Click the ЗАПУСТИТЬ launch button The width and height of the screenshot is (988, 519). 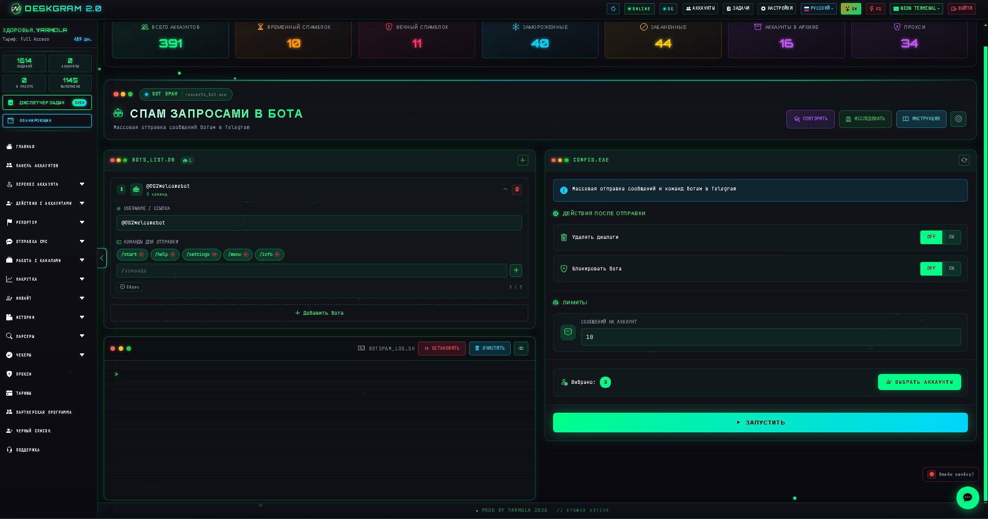pos(760,423)
